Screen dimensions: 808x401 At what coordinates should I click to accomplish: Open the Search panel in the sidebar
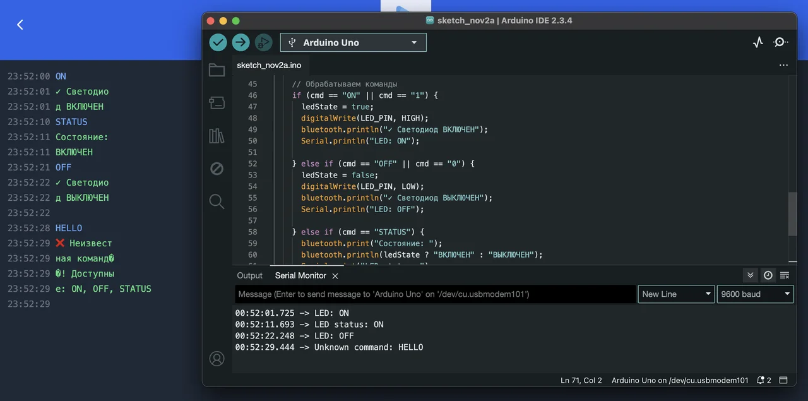pyautogui.click(x=217, y=201)
